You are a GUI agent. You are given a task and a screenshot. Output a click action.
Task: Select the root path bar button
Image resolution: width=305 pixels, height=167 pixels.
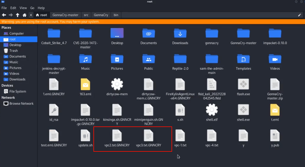(42, 15)
